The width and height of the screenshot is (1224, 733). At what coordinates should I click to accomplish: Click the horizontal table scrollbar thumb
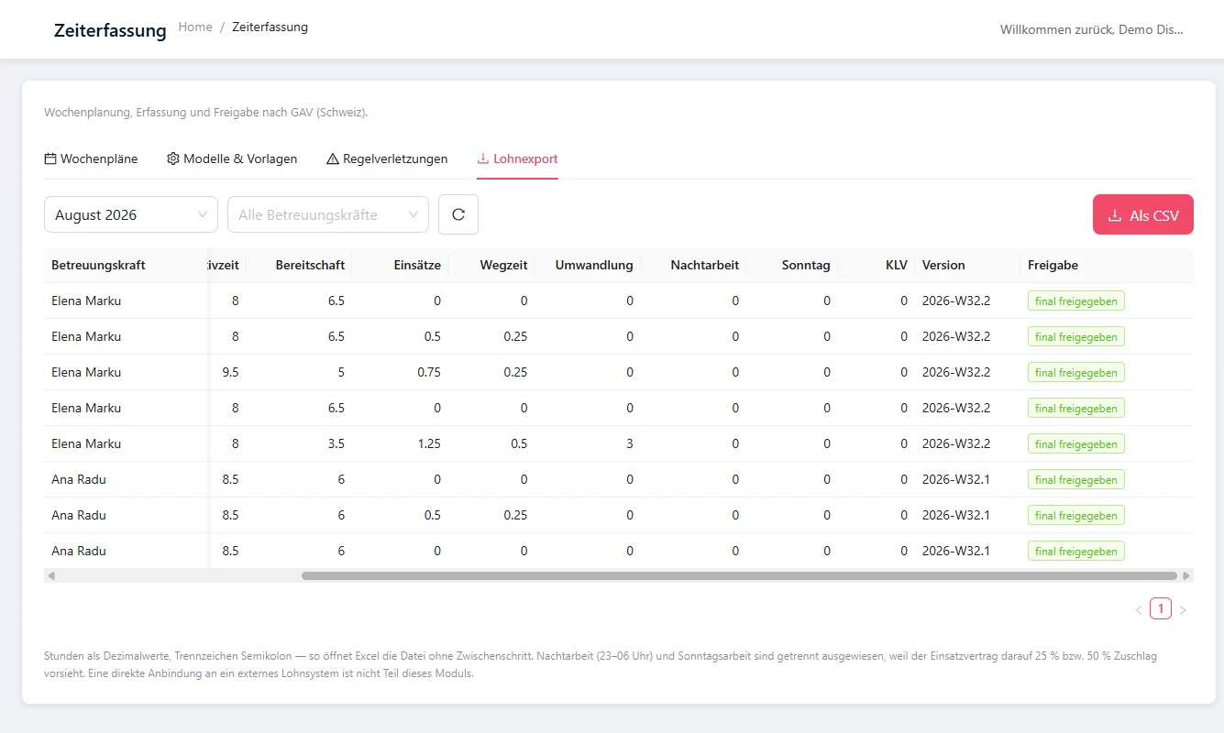739,576
